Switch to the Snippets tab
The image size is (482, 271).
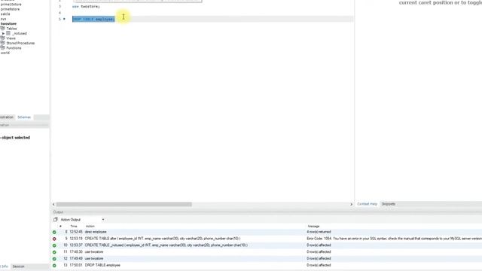pos(389,204)
